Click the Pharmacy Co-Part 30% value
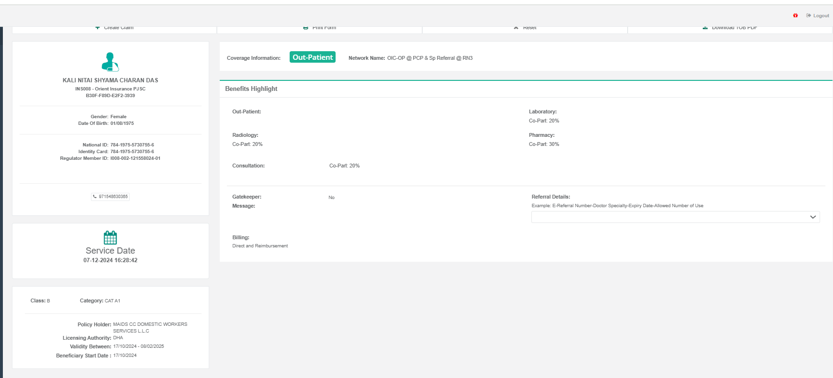Viewport: 833px width, 378px height. coord(544,145)
